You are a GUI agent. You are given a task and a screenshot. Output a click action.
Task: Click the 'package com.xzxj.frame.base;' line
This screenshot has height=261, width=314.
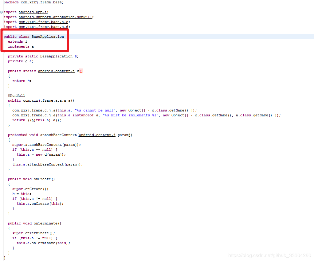click(33, 2)
